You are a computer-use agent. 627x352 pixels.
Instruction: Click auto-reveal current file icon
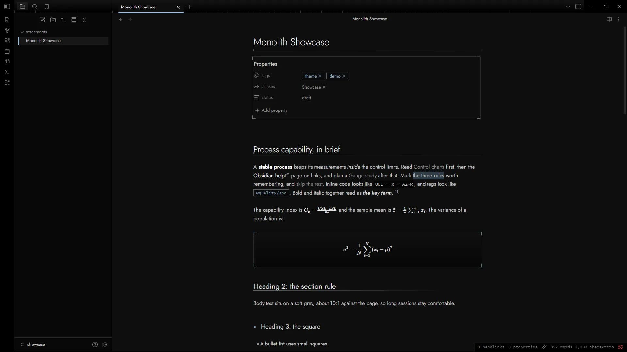(74, 20)
